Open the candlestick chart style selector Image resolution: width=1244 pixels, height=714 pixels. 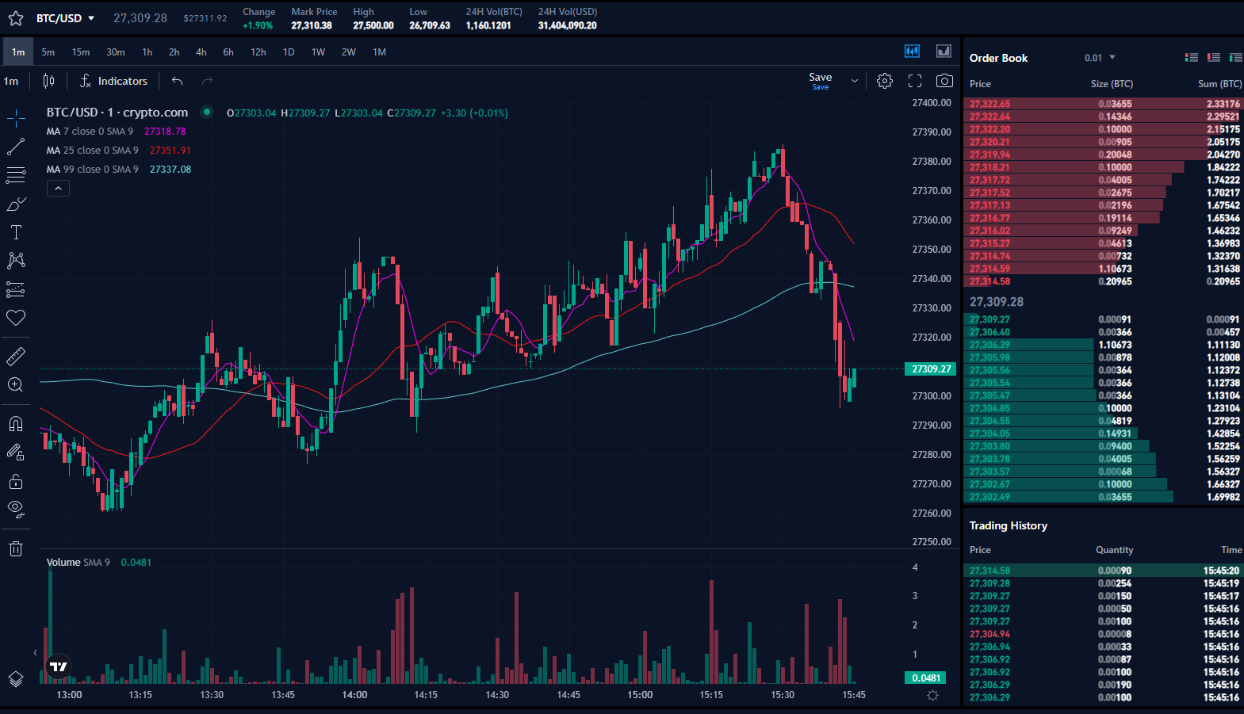point(48,81)
